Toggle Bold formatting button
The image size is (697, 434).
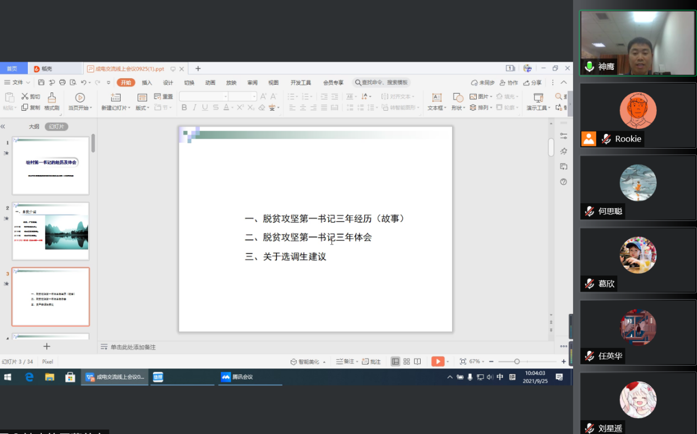(184, 107)
